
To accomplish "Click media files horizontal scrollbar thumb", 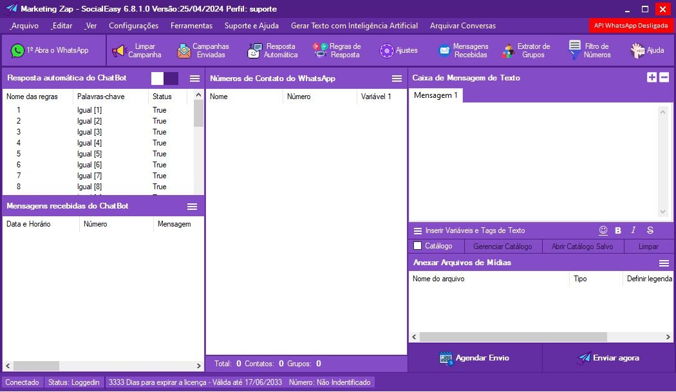I will (513, 337).
